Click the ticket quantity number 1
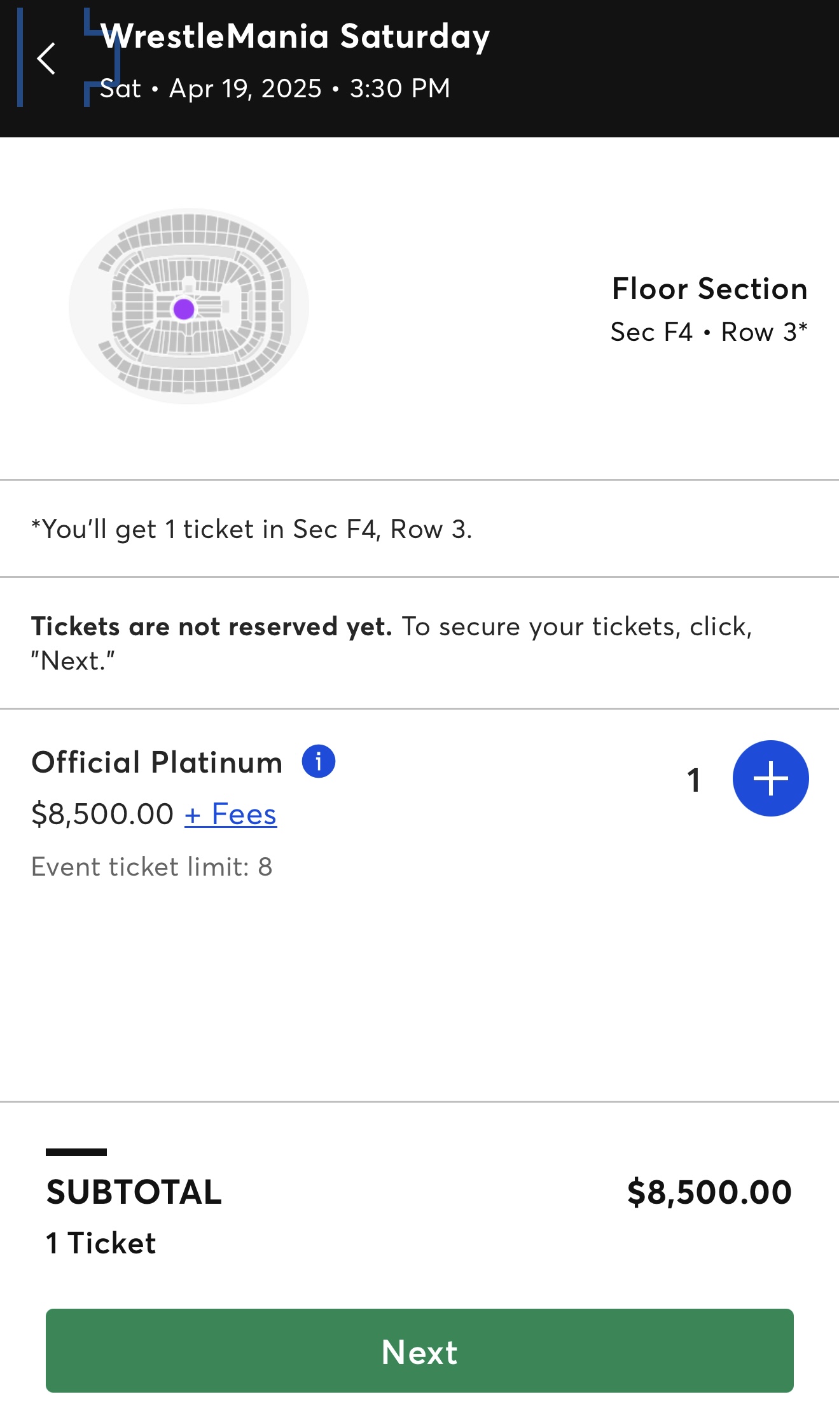The height and width of the screenshot is (1406, 839). (694, 780)
